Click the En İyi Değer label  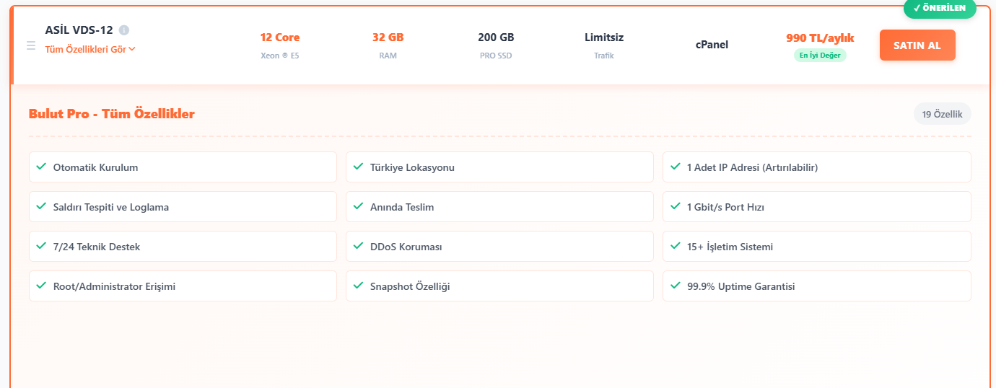(820, 55)
